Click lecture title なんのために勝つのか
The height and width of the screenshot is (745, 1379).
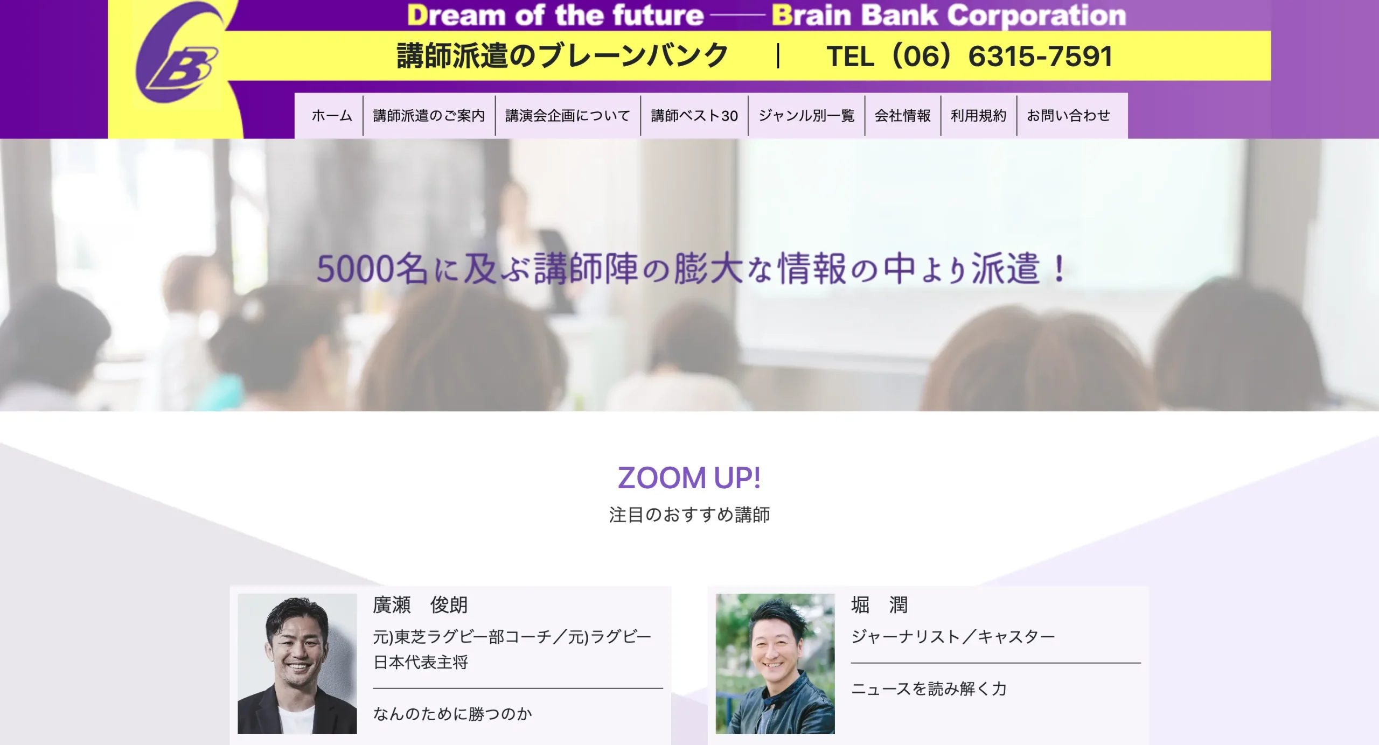pyautogui.click(x=452, y=714)
